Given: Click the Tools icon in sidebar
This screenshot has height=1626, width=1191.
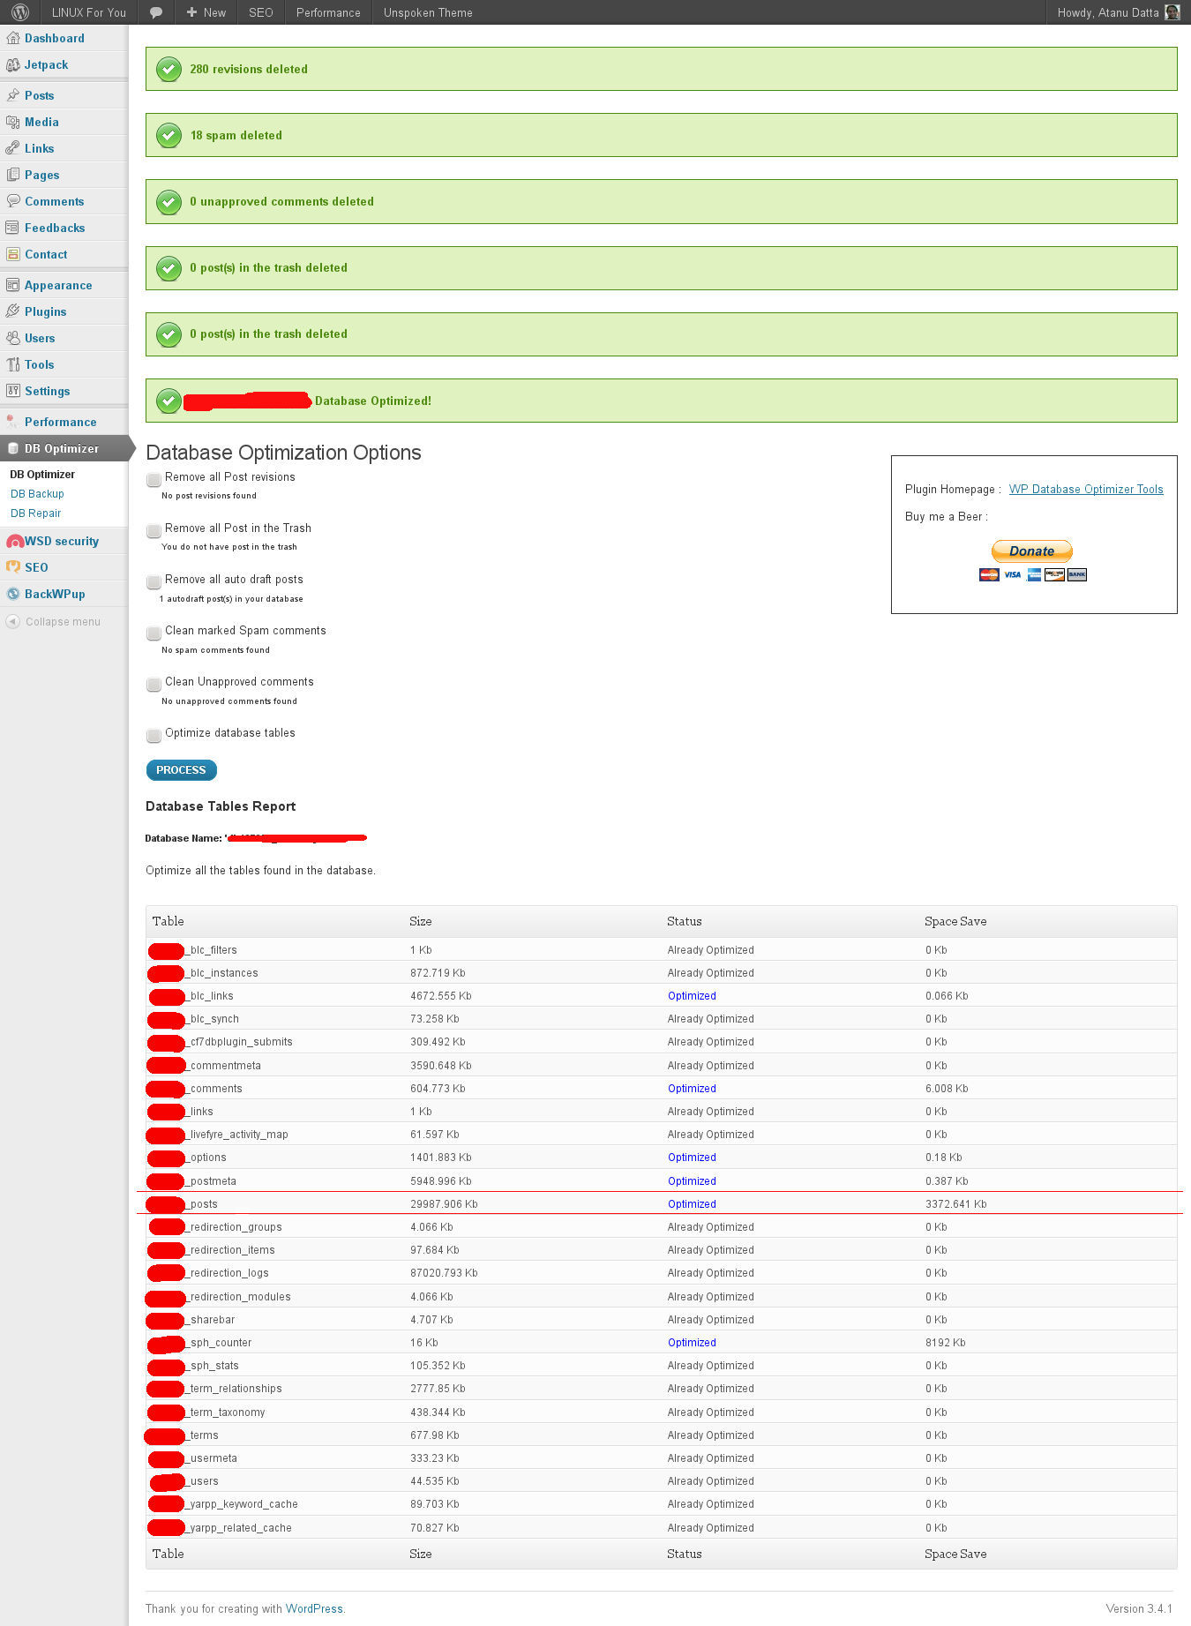Looking at the screenshot, I should pos(12,364).
